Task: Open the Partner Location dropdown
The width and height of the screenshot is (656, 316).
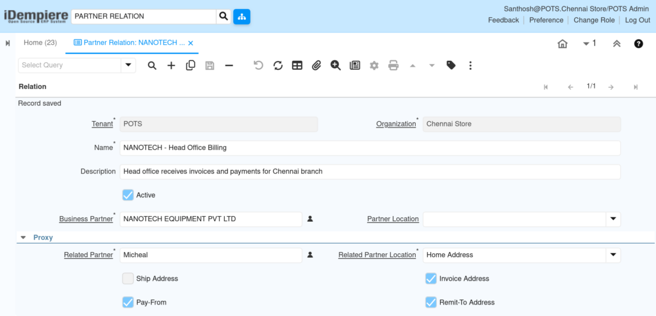Action: coord(613,219)
